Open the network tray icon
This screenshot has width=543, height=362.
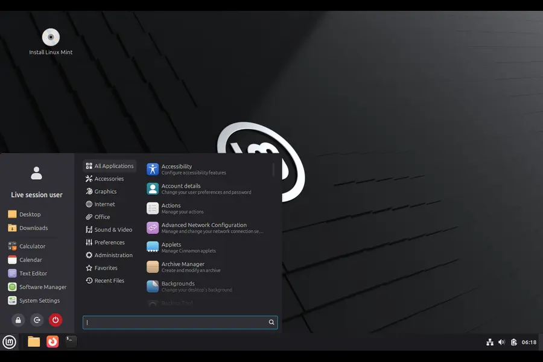pos(489,341)
